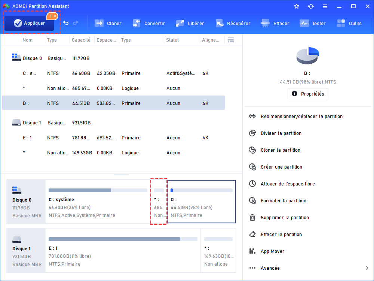The height and width of the screenshot is (281, 374).
Task: Select 149.63GB Non alloué block in map
Action: 218,250
